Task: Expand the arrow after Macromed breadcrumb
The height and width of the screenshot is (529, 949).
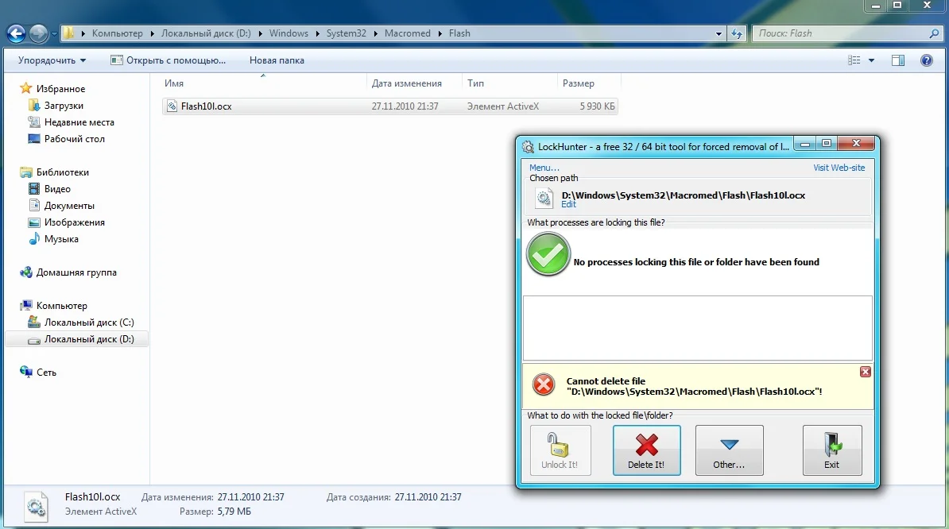Action: click(x=440, y=33)
